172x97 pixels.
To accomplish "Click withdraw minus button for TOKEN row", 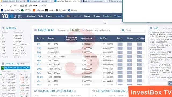I will click(x=129, y=77).
